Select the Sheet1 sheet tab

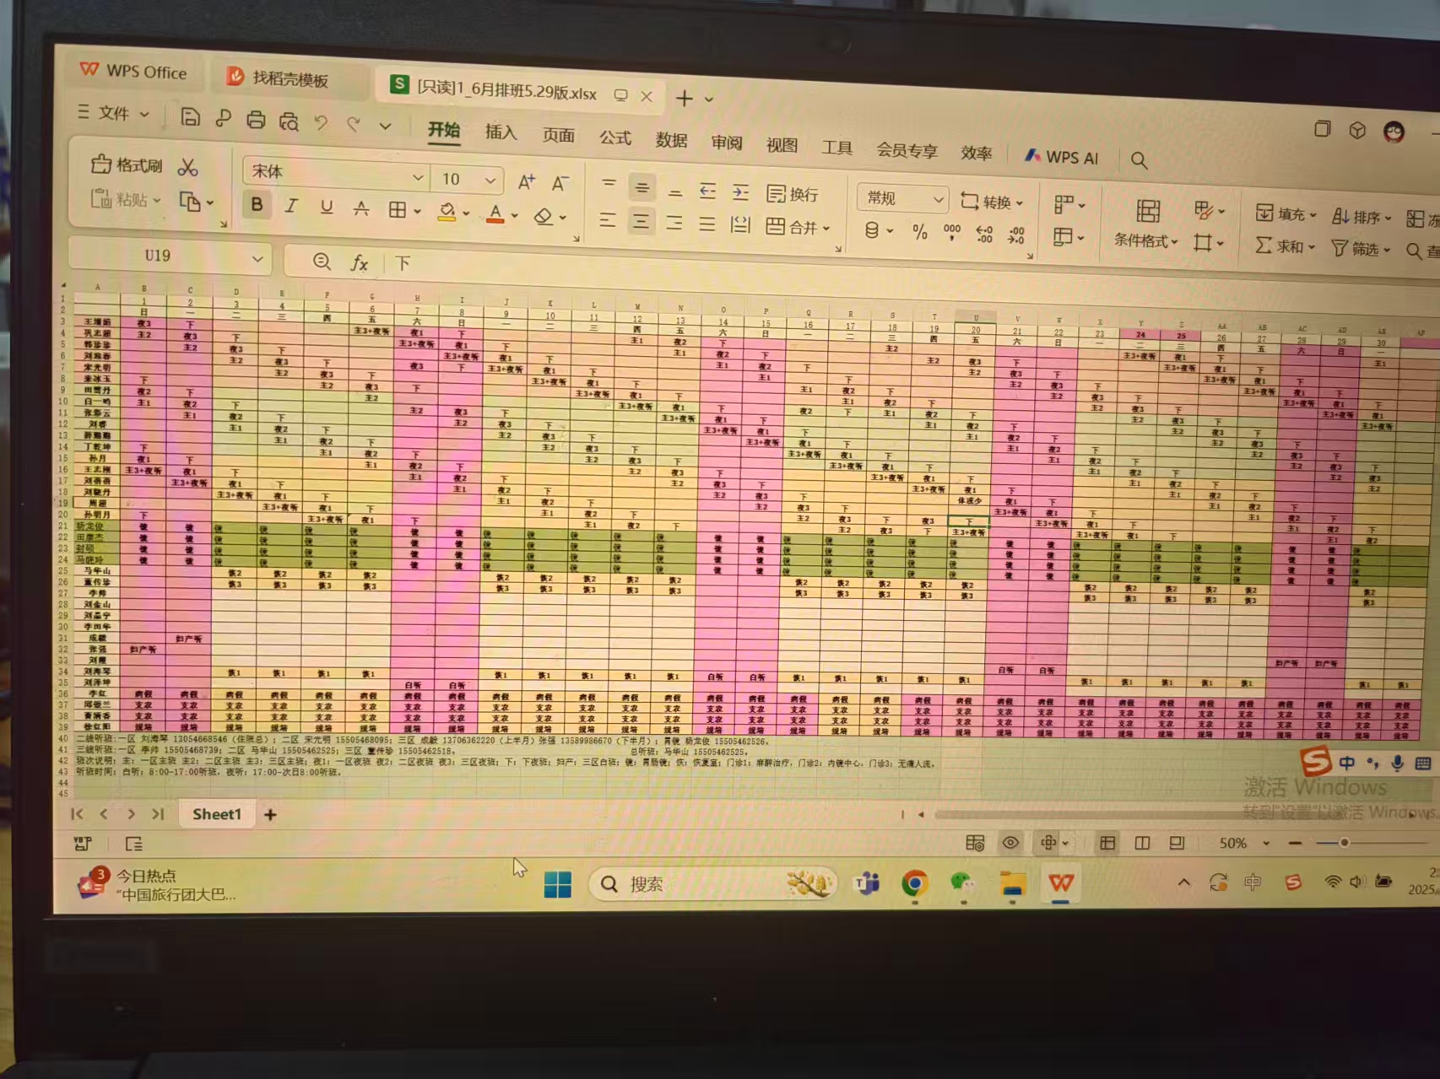(x=216, y=814)
